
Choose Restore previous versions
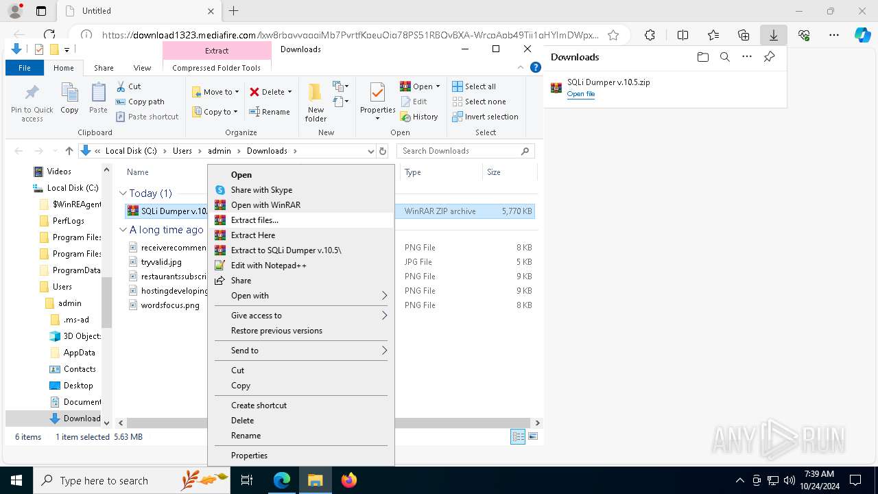pyautogui.click(x=300, y=331)
